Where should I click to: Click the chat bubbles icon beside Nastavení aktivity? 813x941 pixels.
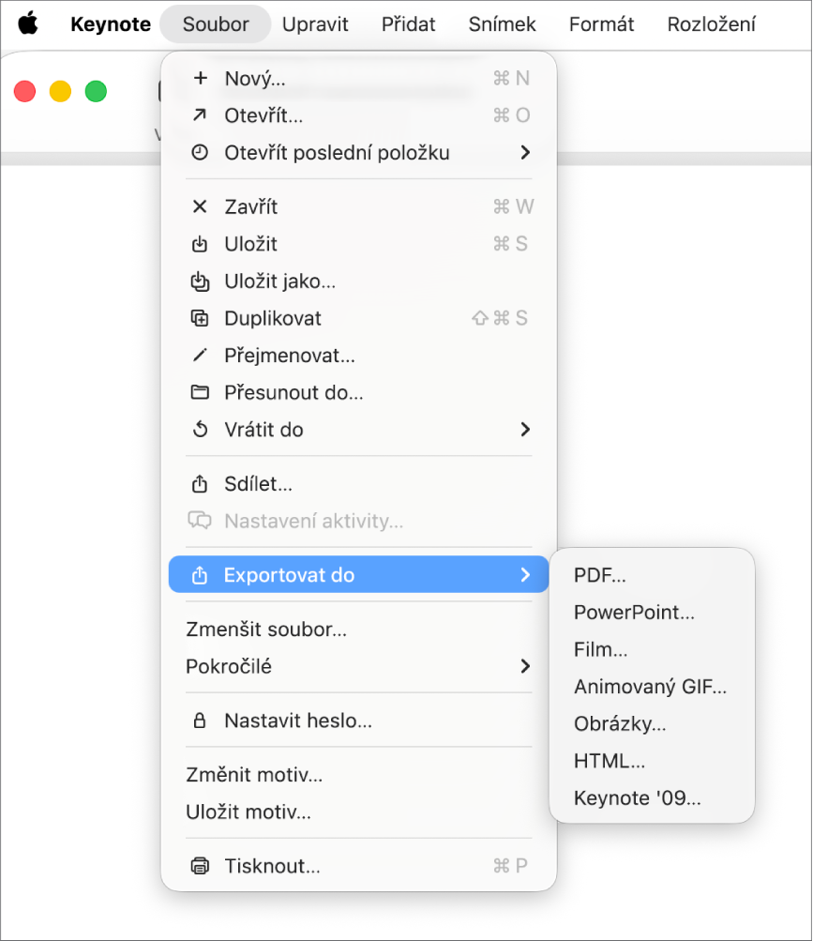coord(200,521)
